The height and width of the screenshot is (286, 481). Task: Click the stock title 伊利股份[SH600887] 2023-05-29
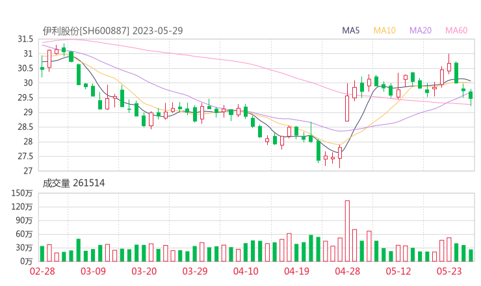pos(112,31)
